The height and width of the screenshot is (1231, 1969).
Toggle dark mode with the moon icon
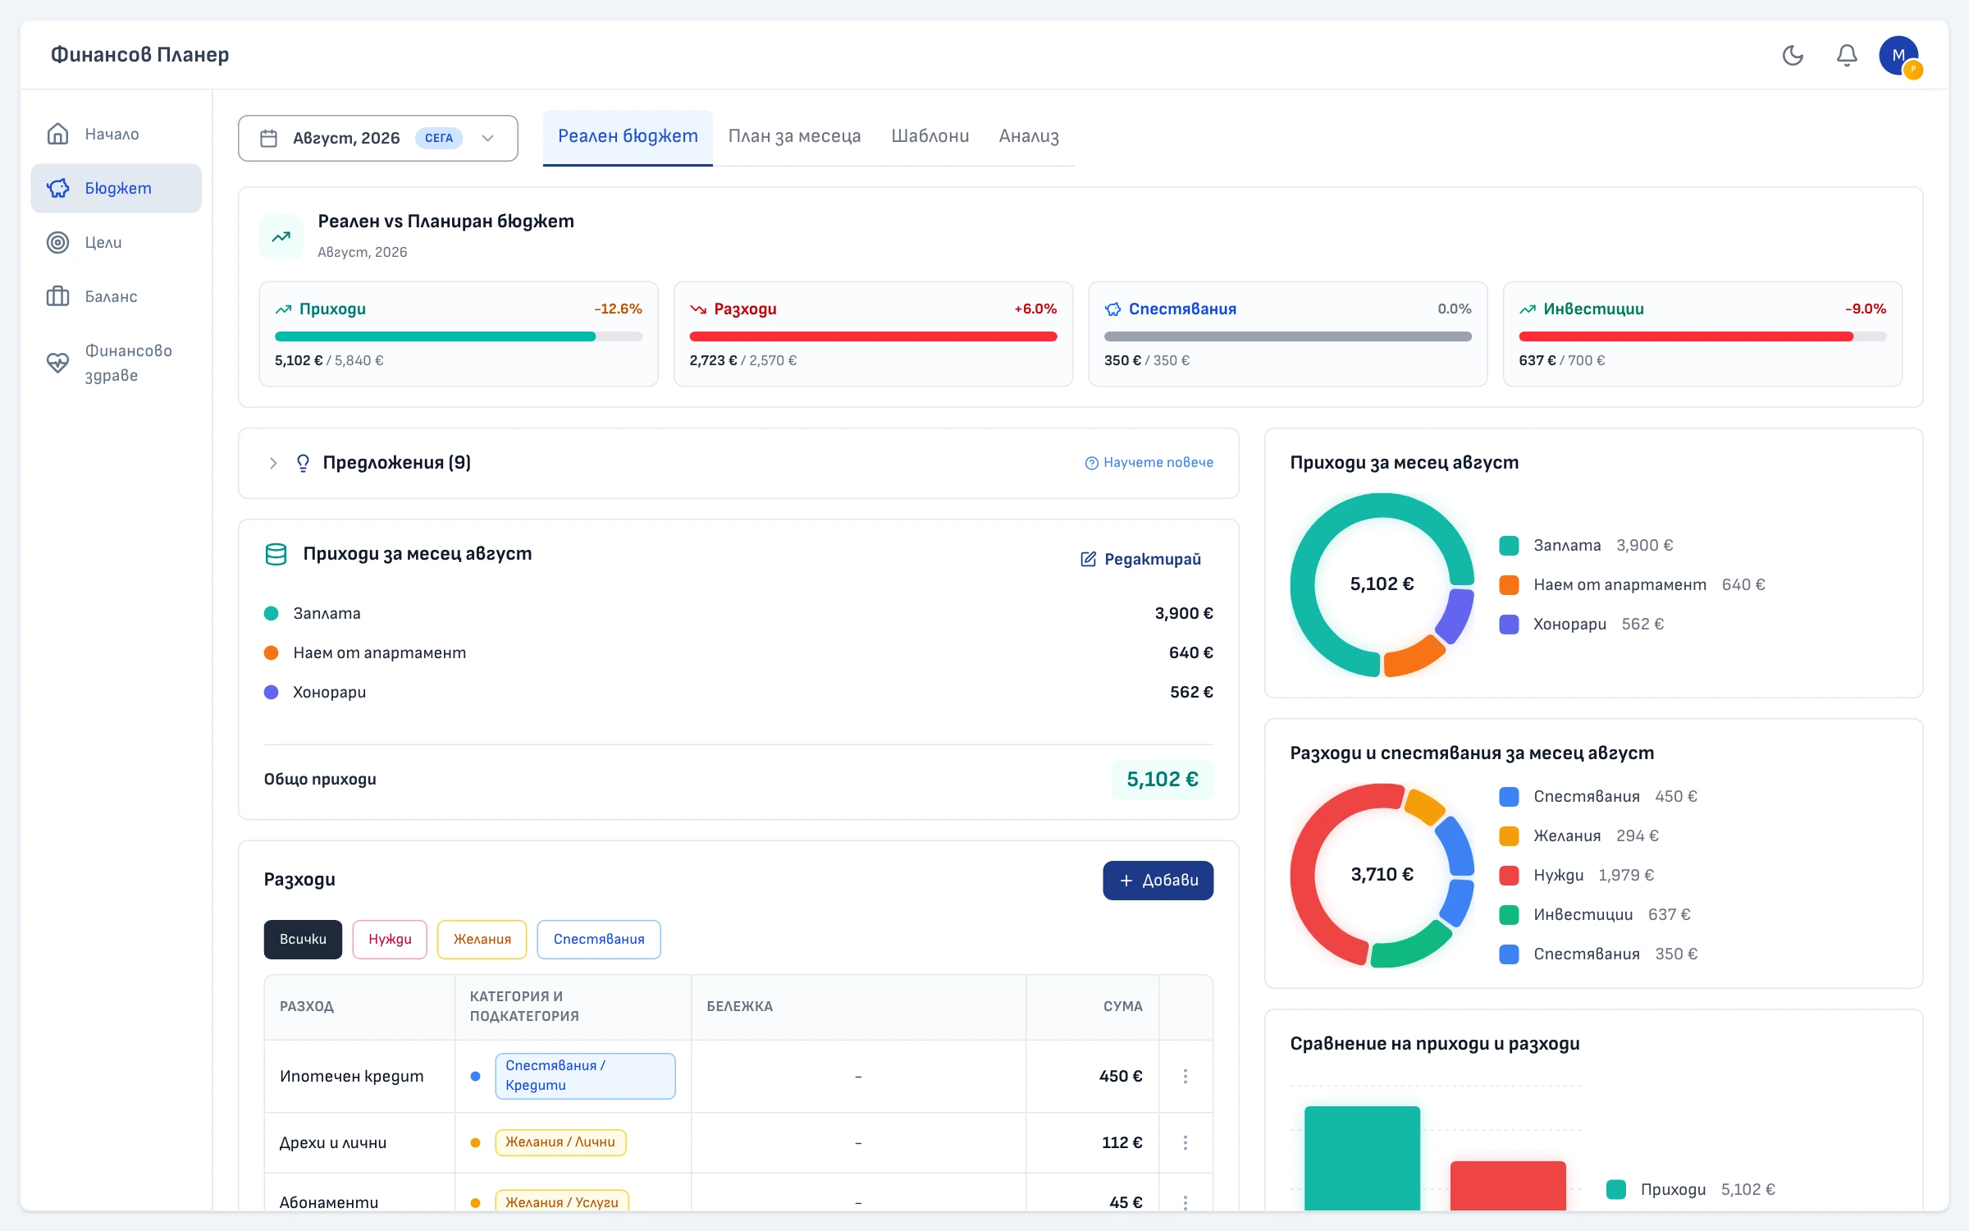click(x=1793, y=55)
